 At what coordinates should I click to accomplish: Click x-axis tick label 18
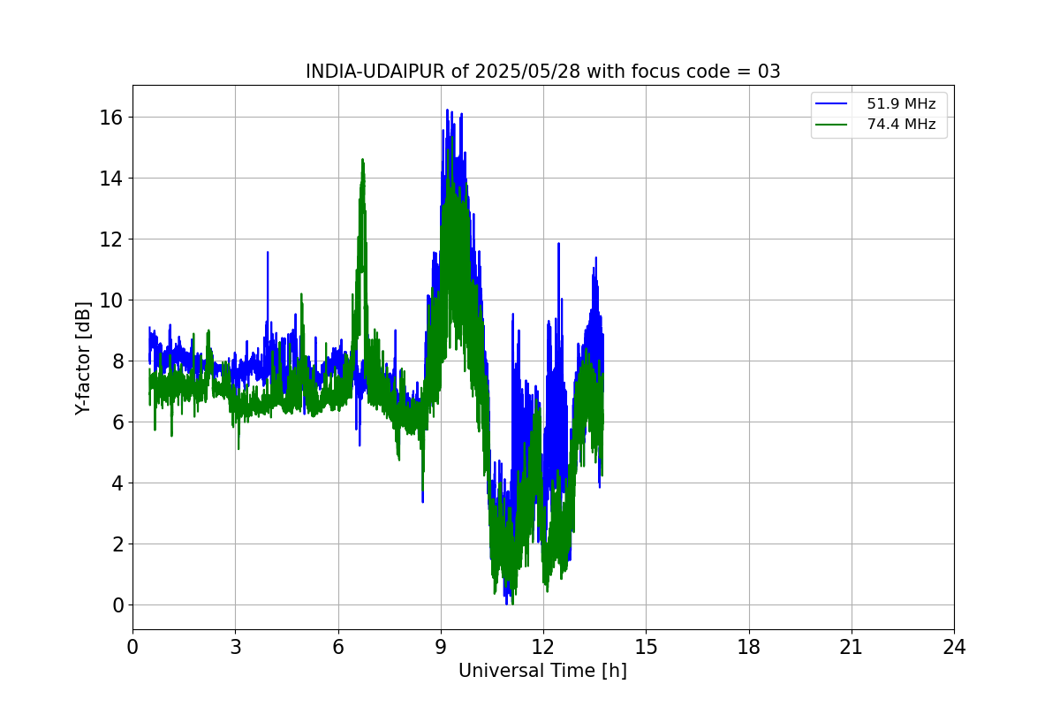749,647
